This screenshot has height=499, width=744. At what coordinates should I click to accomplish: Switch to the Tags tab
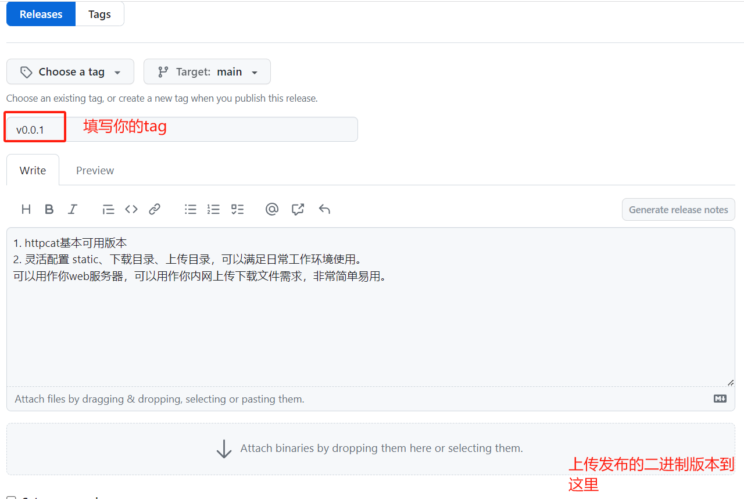click(x=99, y=14)
